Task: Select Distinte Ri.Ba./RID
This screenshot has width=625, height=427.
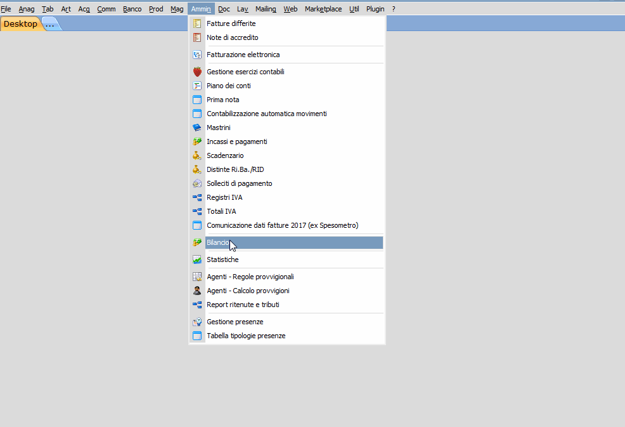Action: point(294,169)
